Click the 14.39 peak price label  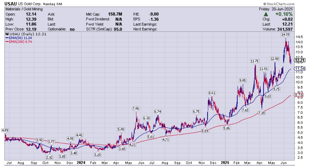(285, 35)
